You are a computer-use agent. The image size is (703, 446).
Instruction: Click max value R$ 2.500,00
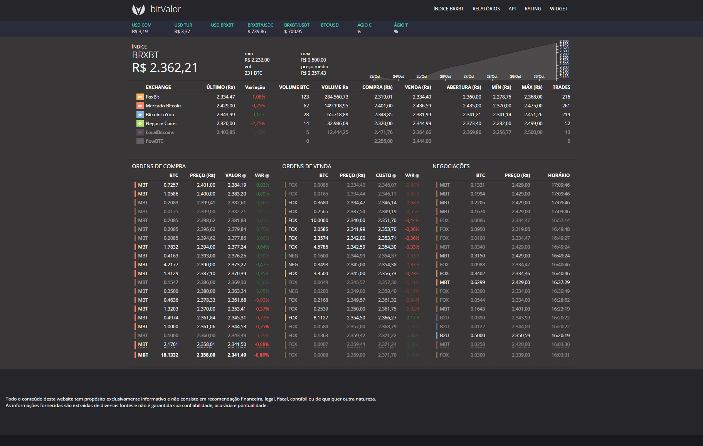pos(313,60)
